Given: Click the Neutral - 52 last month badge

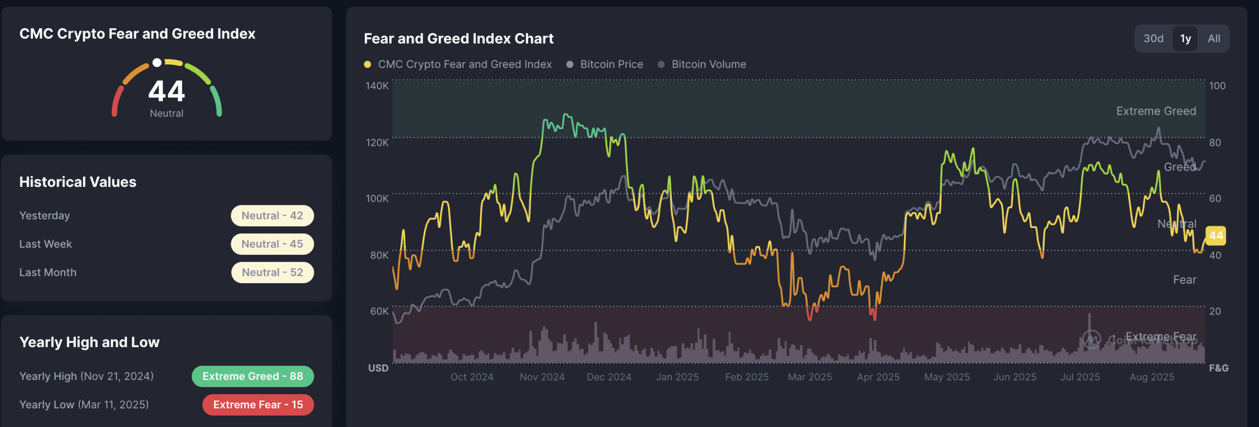Looking at the screenshot, I should (x=272, y=272).
